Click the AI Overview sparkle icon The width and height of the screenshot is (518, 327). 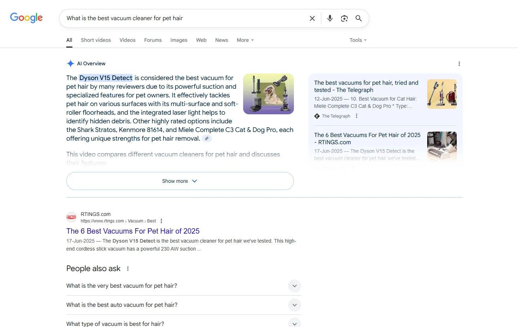click(71, 63)
